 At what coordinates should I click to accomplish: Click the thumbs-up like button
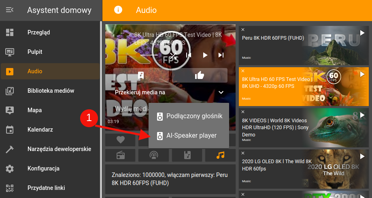(200, 75)
